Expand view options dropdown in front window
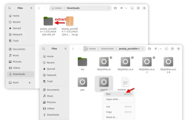This screenshot has width=188, height=120. (161, 49)
